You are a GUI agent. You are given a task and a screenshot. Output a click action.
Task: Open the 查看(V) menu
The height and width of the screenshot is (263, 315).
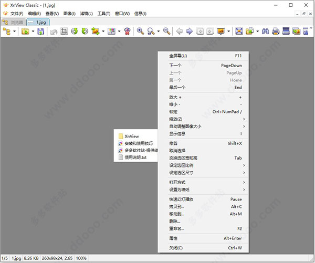[x=52, y=14]
